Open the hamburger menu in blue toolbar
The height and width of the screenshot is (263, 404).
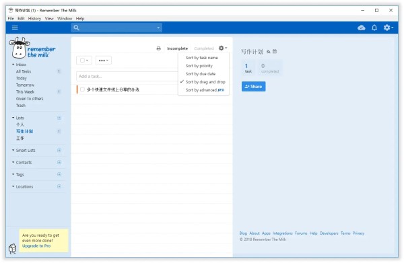(15, 28)
